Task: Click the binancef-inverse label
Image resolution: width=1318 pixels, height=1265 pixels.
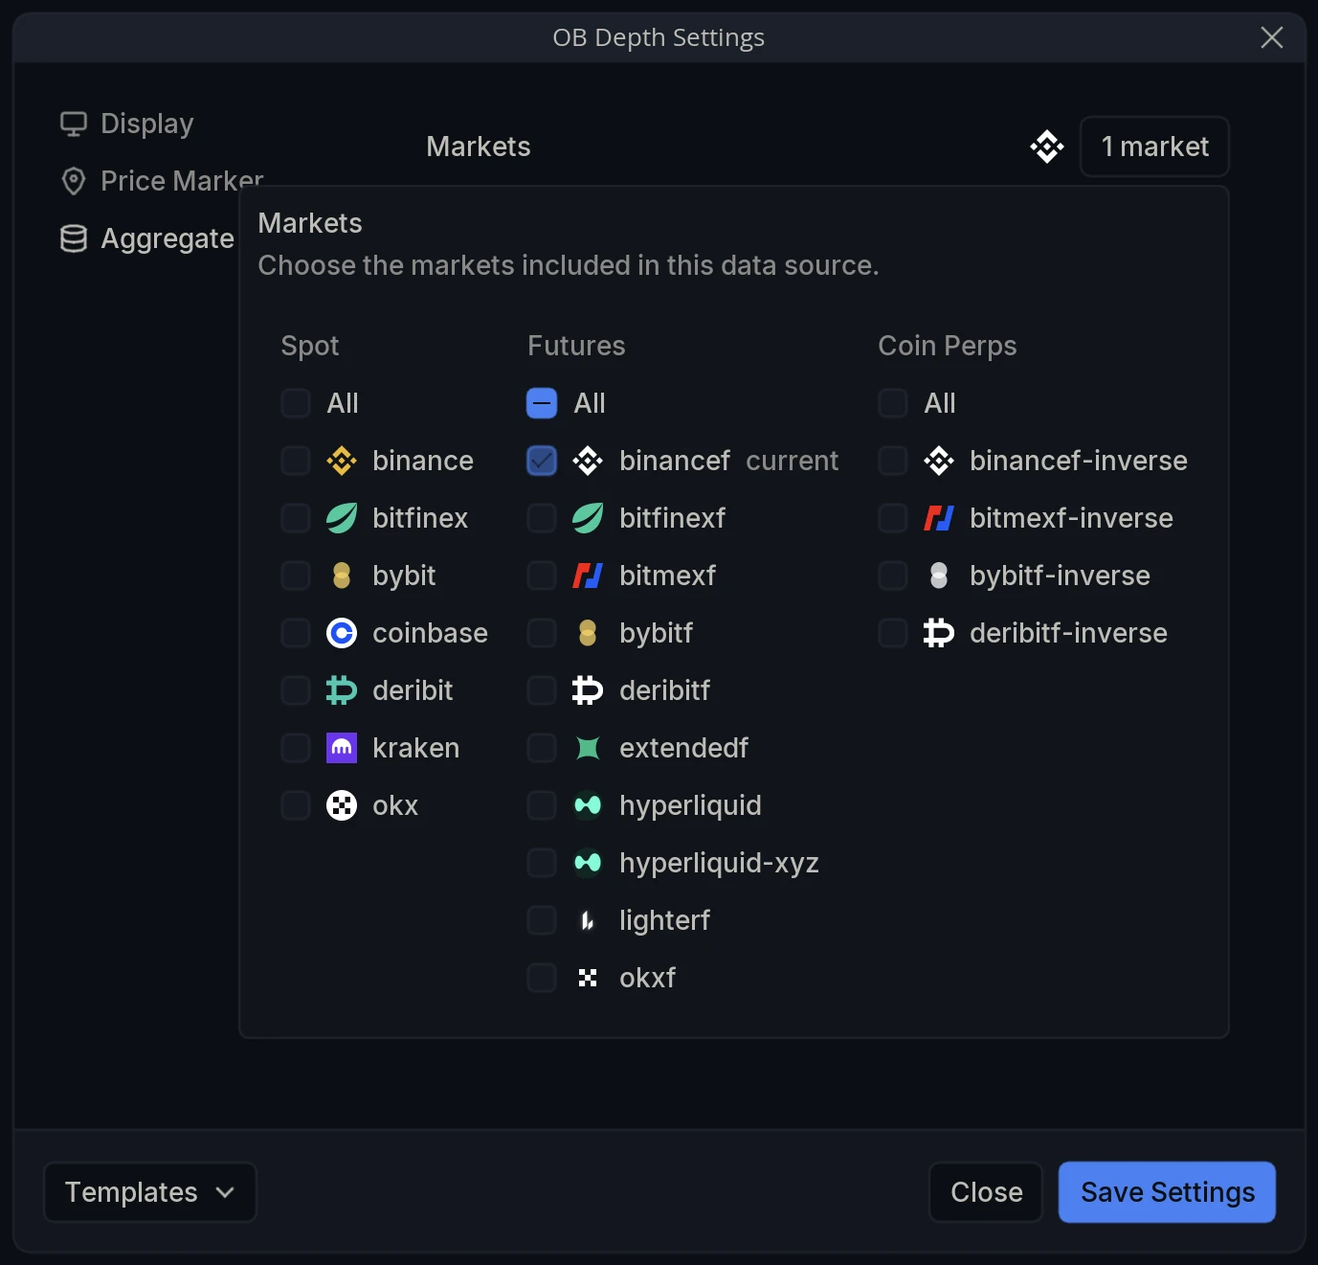Action: (1078, 461)
